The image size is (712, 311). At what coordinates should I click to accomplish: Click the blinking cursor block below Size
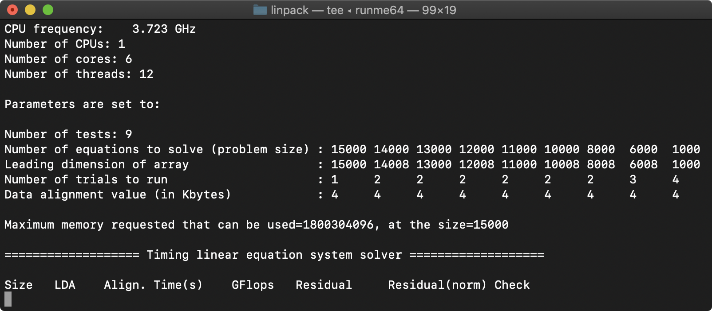tap(8, 299)
